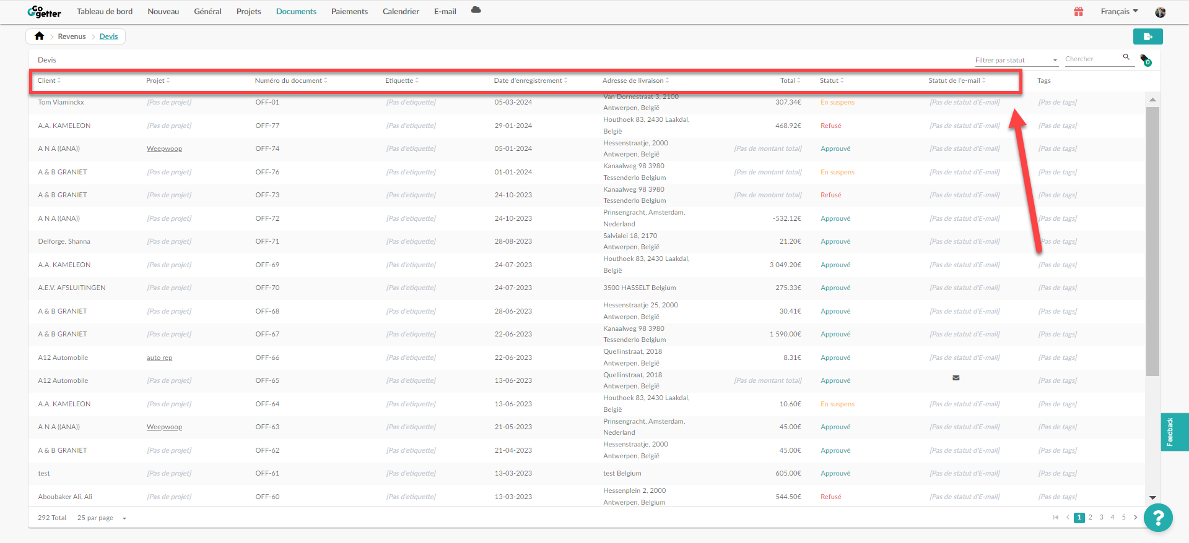The height and width of the screenshot is (543, 1189).
Task: Sort by Client column
Action: [x=49, y=80]
